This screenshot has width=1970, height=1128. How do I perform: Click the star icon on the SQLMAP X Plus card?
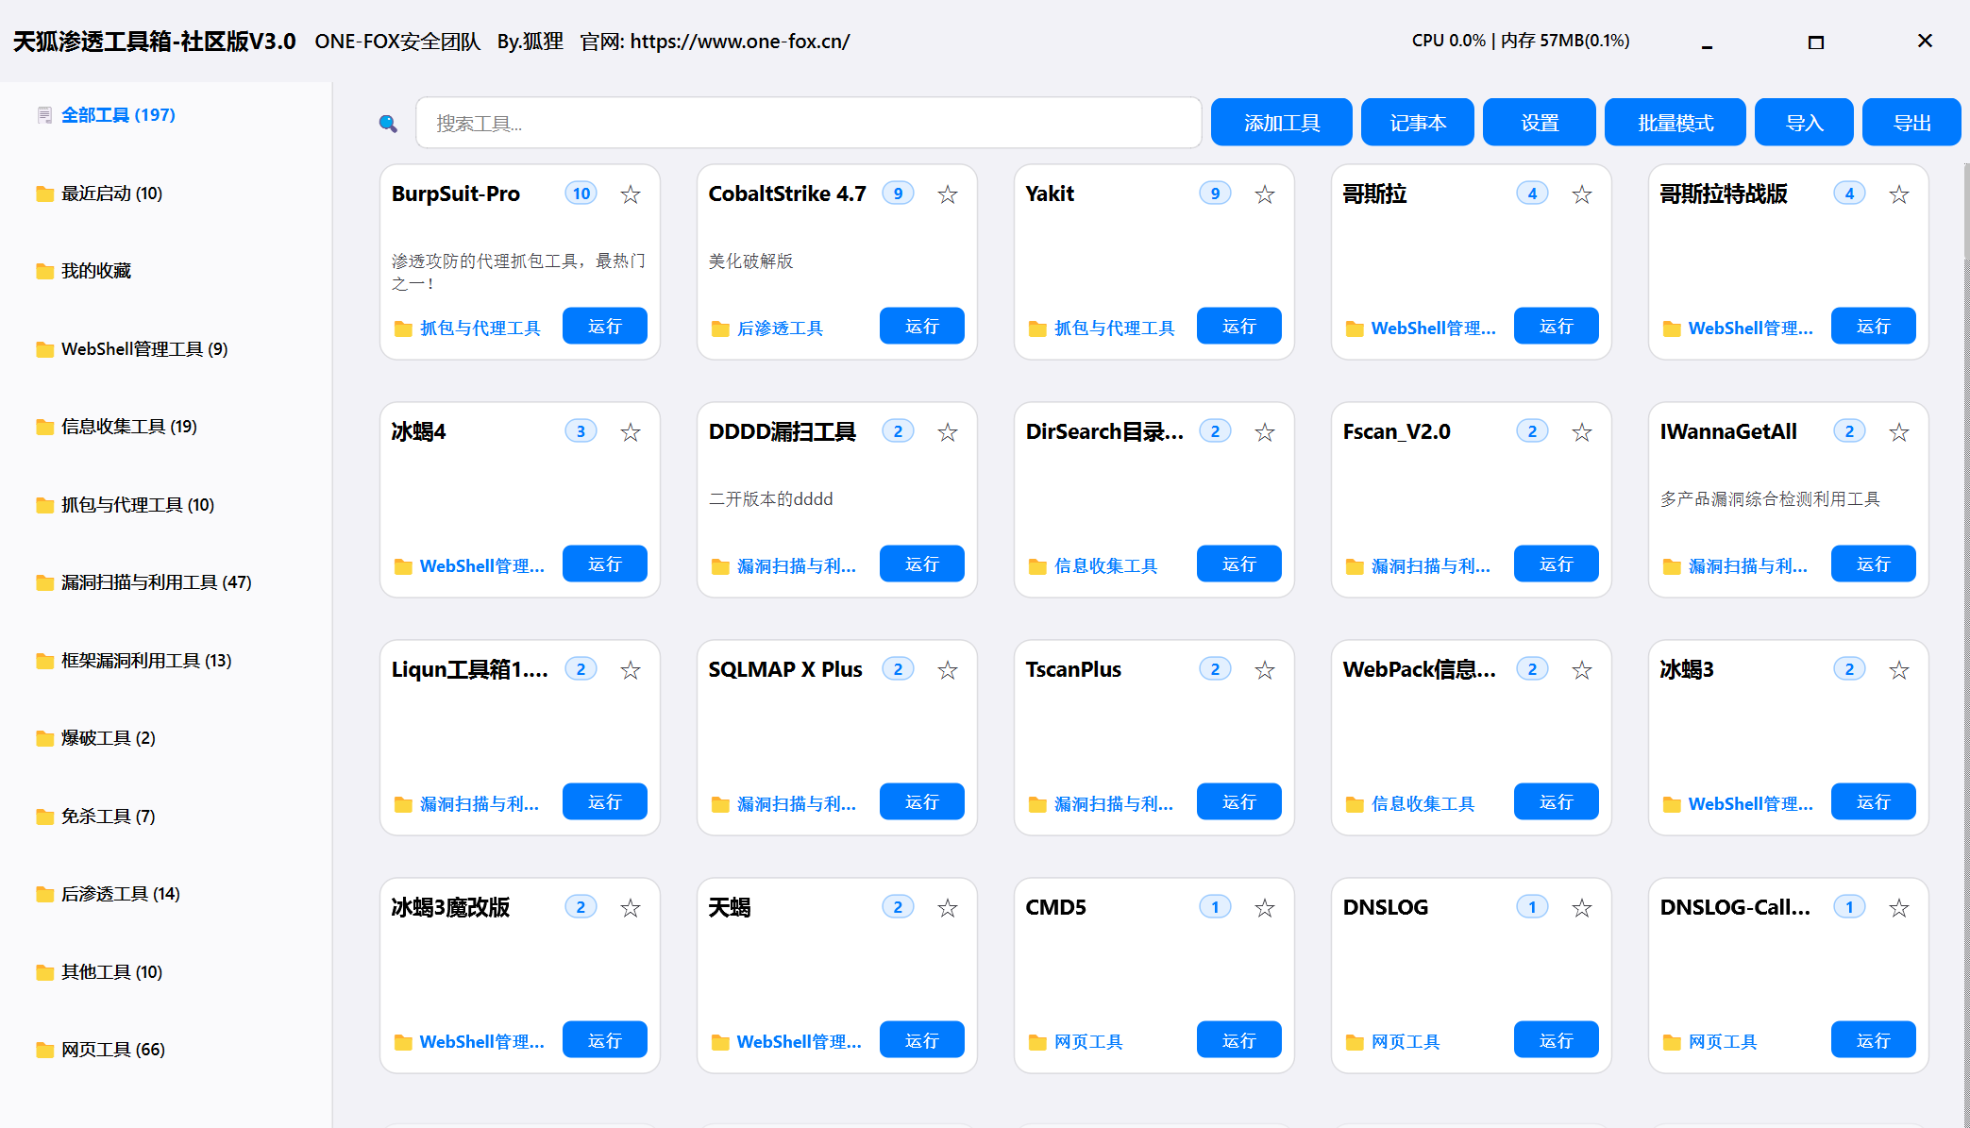click(x=948, y=670)
